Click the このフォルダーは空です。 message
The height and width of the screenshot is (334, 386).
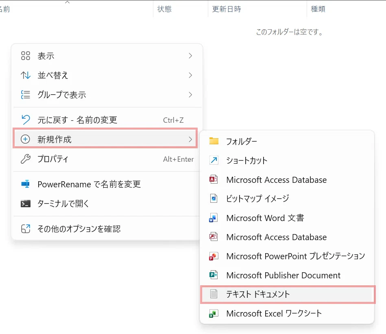(x=290, y=32)
